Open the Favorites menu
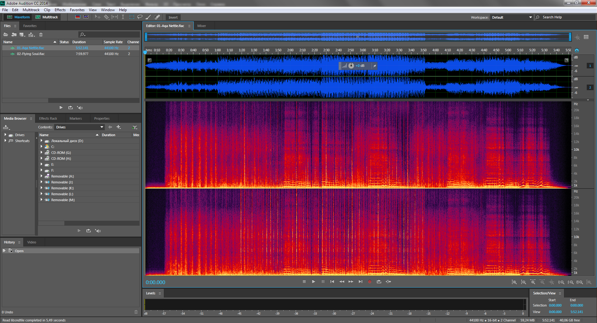 [77, 10]
